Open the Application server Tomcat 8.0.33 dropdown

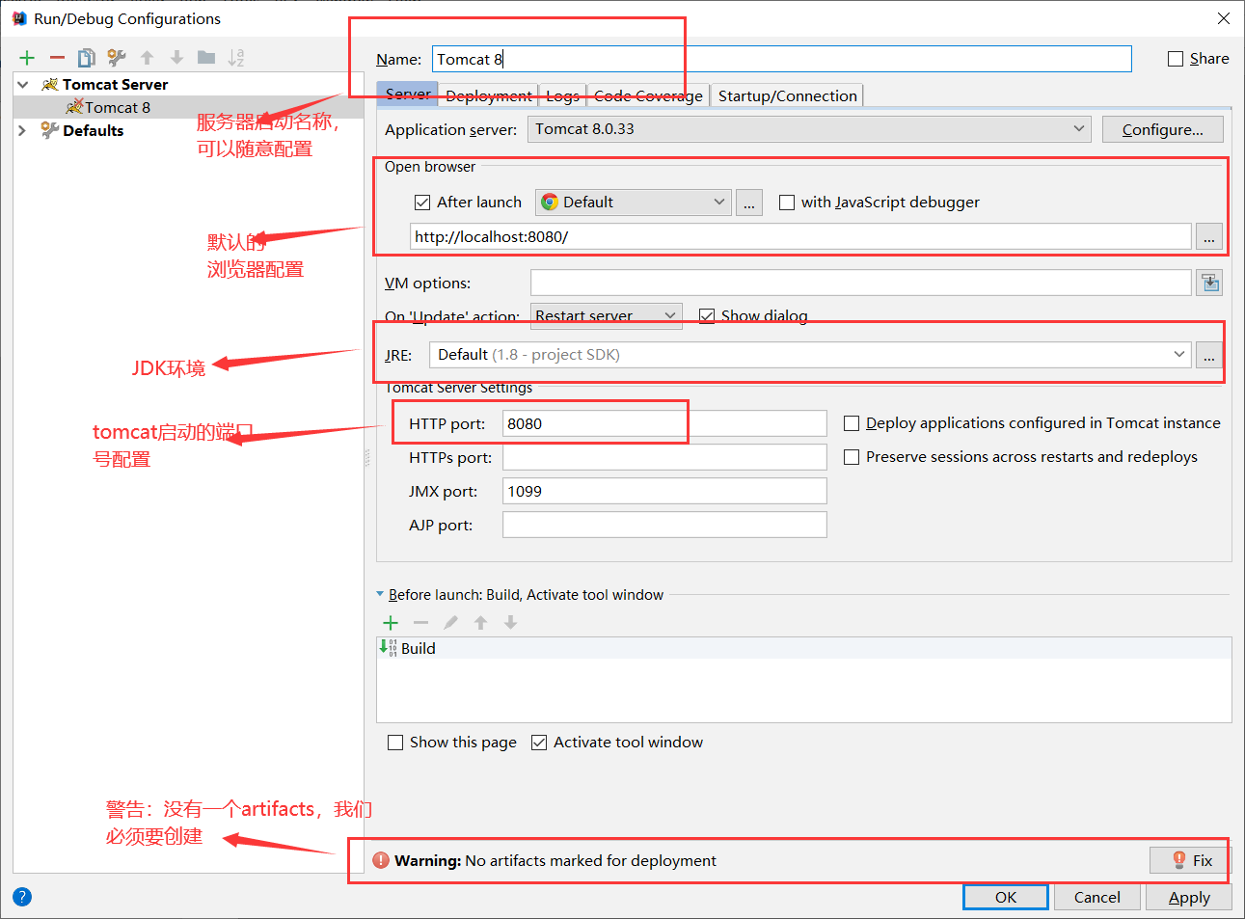coord(809,129)
